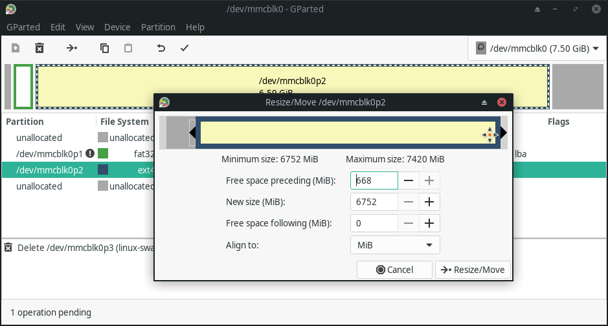Viewport: 608px width, 326px height.
Task: Click the Resize/Move toolbar arrow icon
Action: coord(72,48)
